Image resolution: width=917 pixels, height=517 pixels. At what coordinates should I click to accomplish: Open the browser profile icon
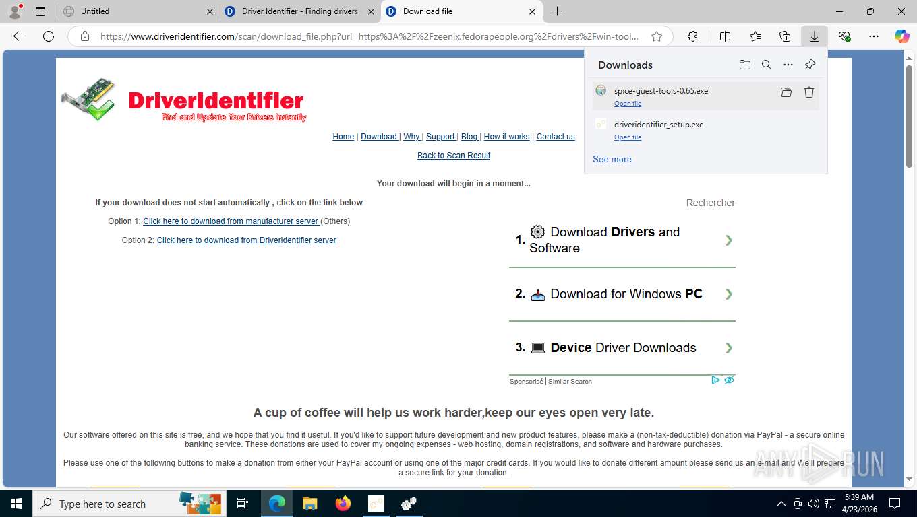pyautogui.click(x=15, y=11)
